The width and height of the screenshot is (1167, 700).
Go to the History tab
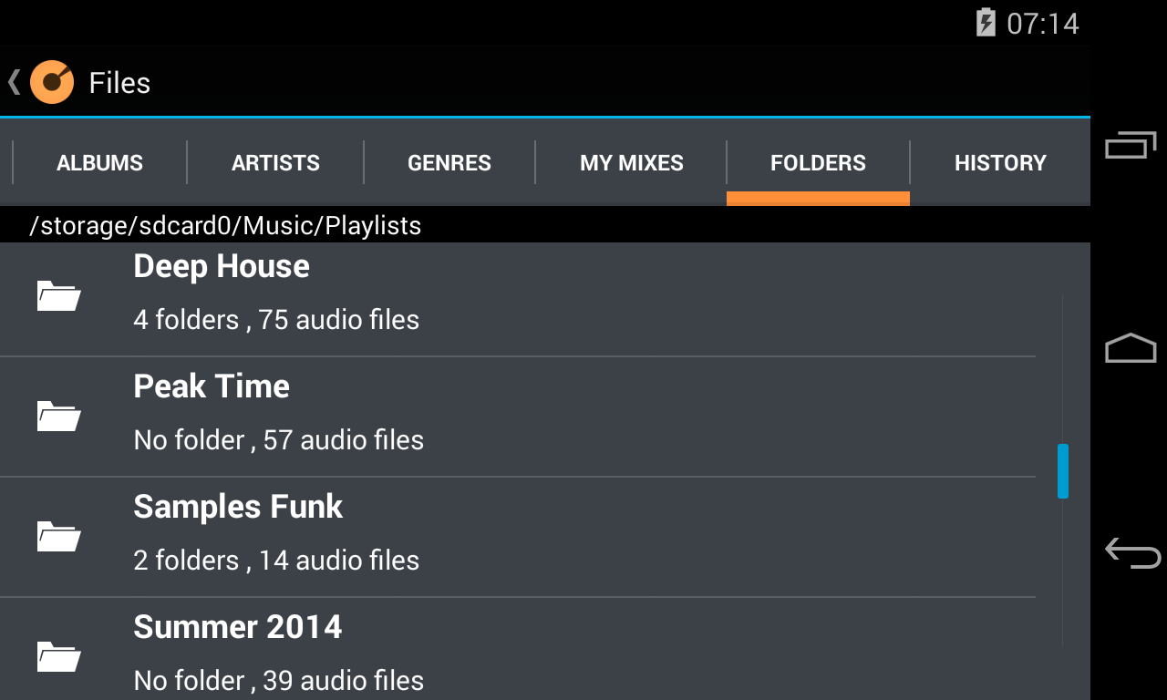point(1000,163)
